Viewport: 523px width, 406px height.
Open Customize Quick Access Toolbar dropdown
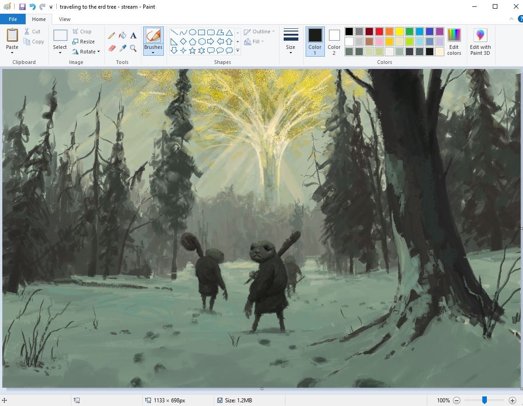51,7
